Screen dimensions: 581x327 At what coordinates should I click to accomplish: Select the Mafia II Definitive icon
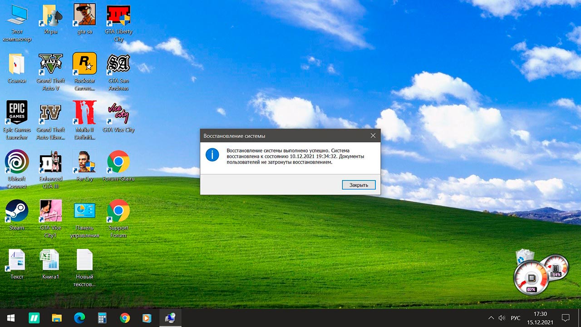click(85, 121)
